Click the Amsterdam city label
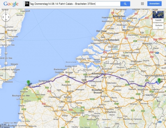The width and height of the screenshot is (166, 128). point(119,16)
